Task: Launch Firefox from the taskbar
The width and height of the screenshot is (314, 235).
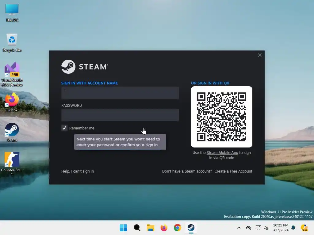Action: [x=164, y=228]
